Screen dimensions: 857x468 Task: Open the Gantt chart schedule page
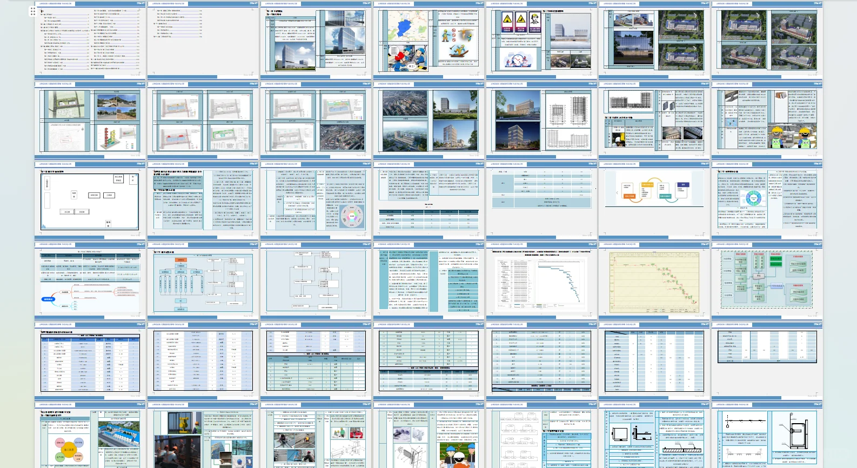(x=541, y=280)
